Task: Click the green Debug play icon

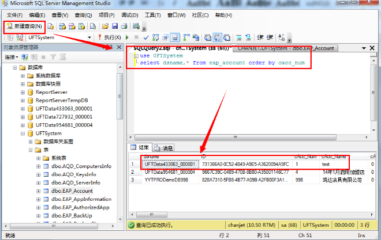Action: pos(127,37)
